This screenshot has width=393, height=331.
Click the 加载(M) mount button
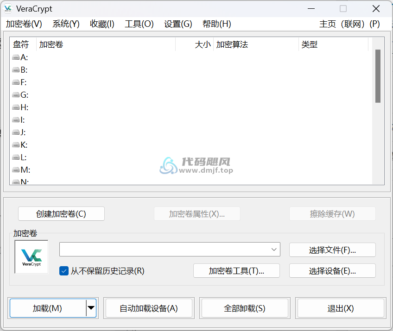pyautogui.click(x=48, y=308)
